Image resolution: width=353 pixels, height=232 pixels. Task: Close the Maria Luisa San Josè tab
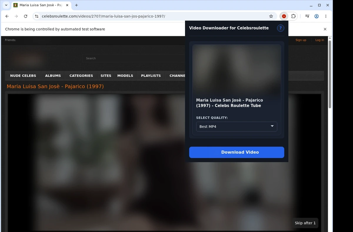[67, 5]
